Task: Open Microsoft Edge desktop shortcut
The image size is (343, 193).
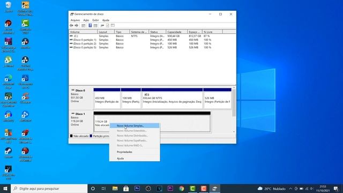Action: [x=9, y=81]
